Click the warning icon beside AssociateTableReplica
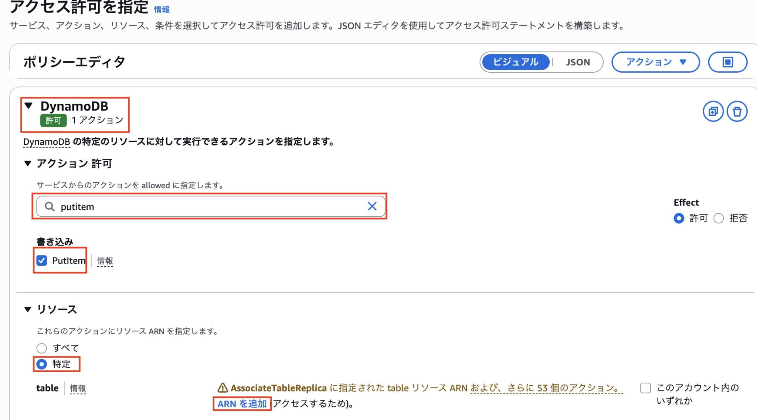 click(223, 388)
